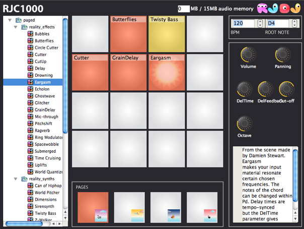Toggle the Cutter pad
304x229 pixels.
tap(90, 72)
